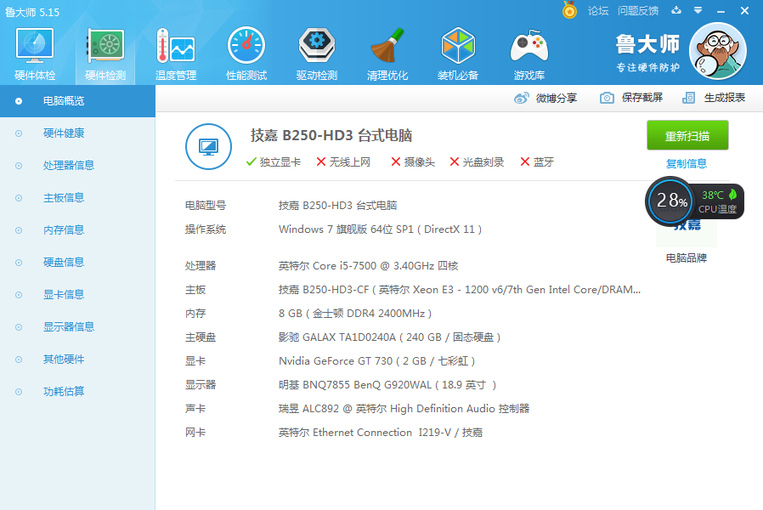
Task: Click the 电脑品牌 brand label
Action: pos(687,258)
